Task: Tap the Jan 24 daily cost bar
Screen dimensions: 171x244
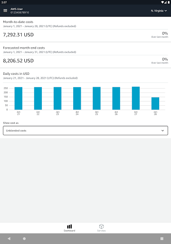Action: 77,98
